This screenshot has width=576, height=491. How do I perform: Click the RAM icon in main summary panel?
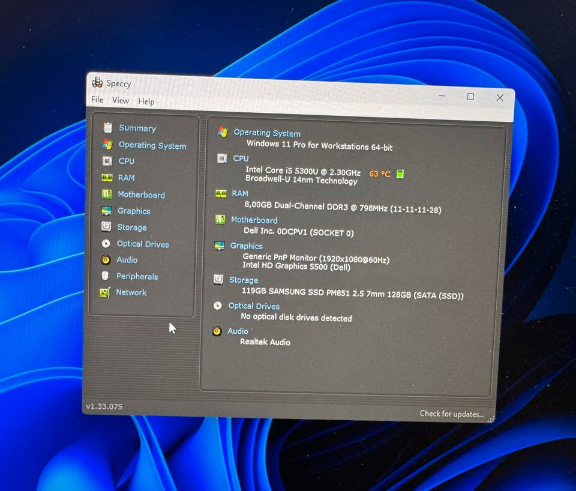[x=221, y=193]
